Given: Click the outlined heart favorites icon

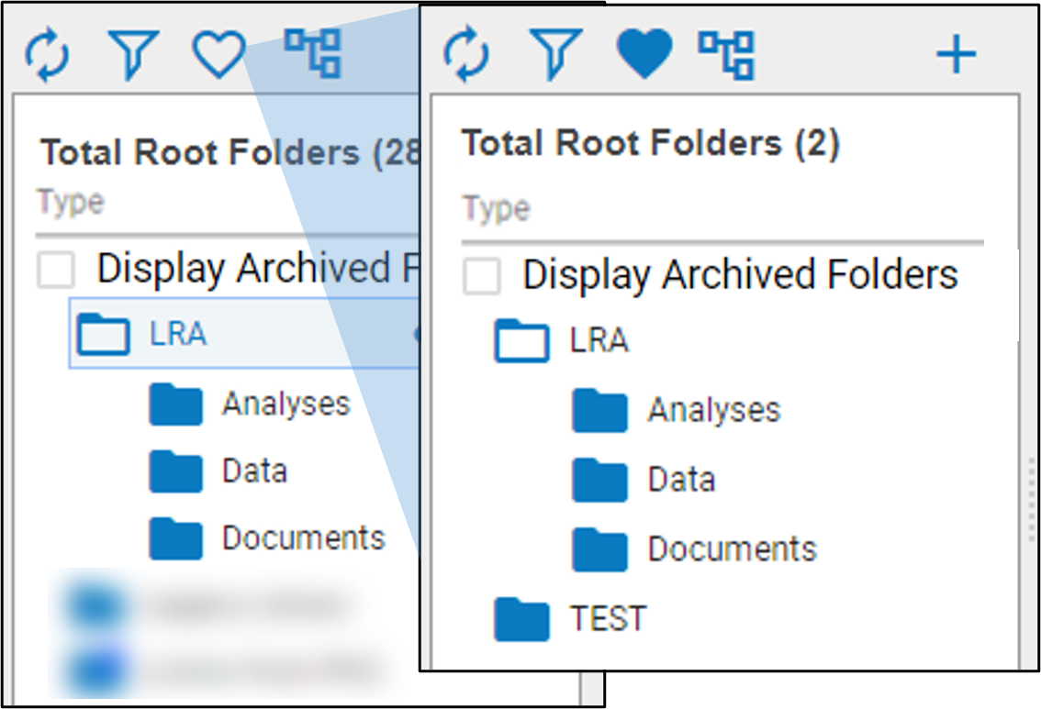Looking at the screenshot, I should [x=218, y=54].
